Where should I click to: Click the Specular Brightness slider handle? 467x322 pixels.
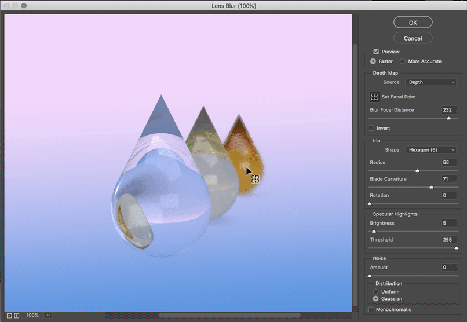pos(374,231)
